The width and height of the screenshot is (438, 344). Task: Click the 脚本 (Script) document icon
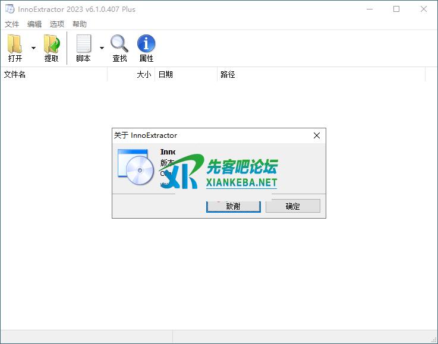point(84,43)
